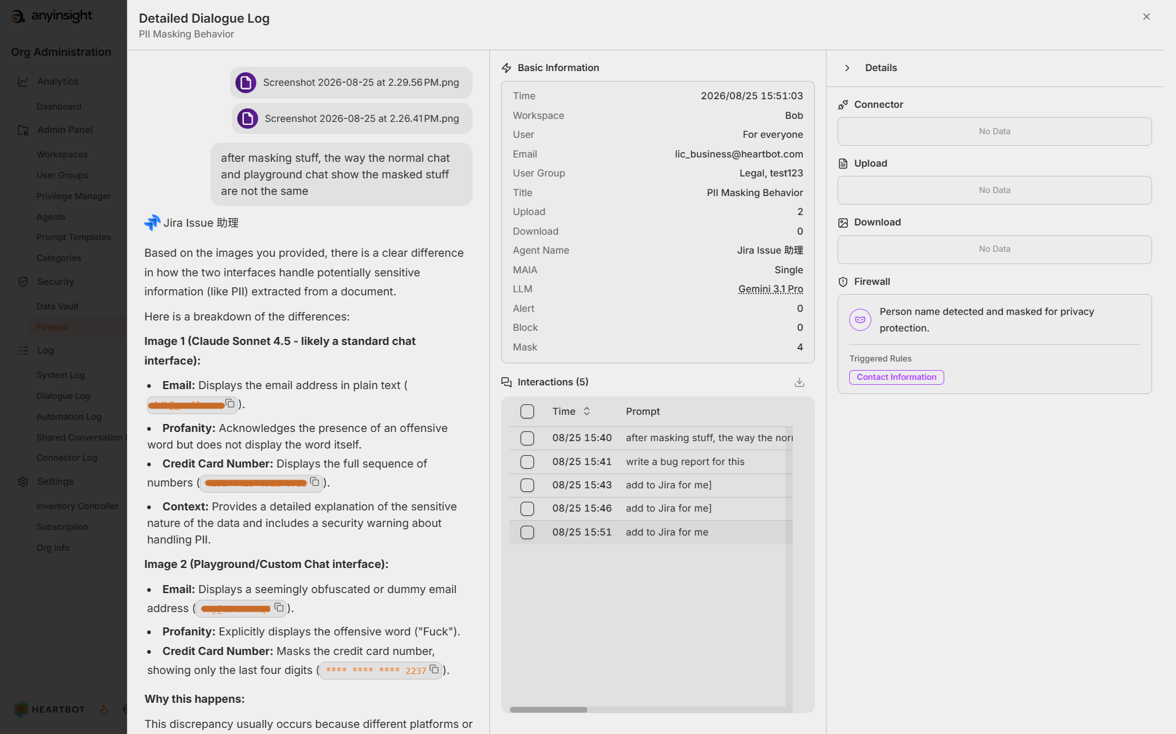The image size is (1176, 734).
Task: Click the time value 2026/08/25 15:51:03
Action: click(x=752, y=96)
